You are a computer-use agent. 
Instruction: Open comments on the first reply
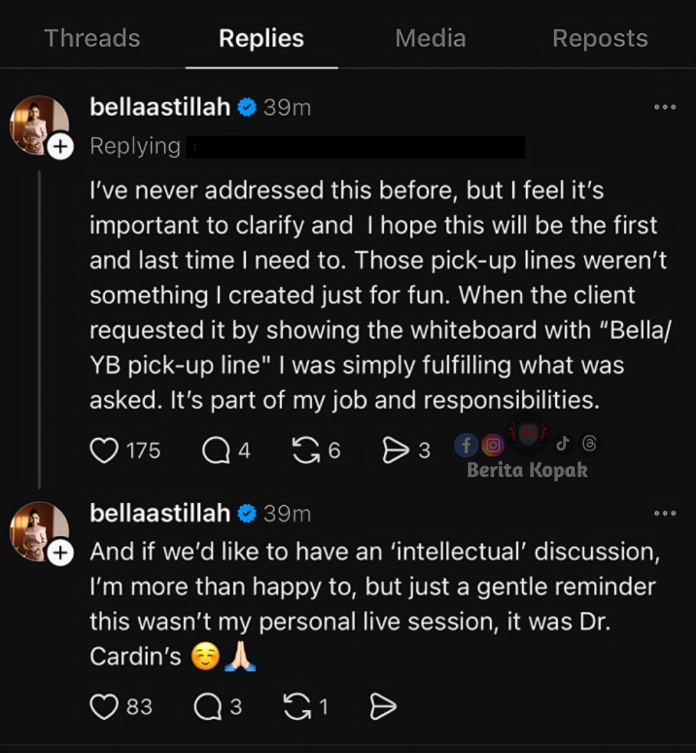(216, 451)
